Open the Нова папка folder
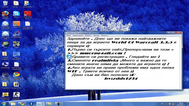Viewport: 189px width, 106px height. click(17, 85)
